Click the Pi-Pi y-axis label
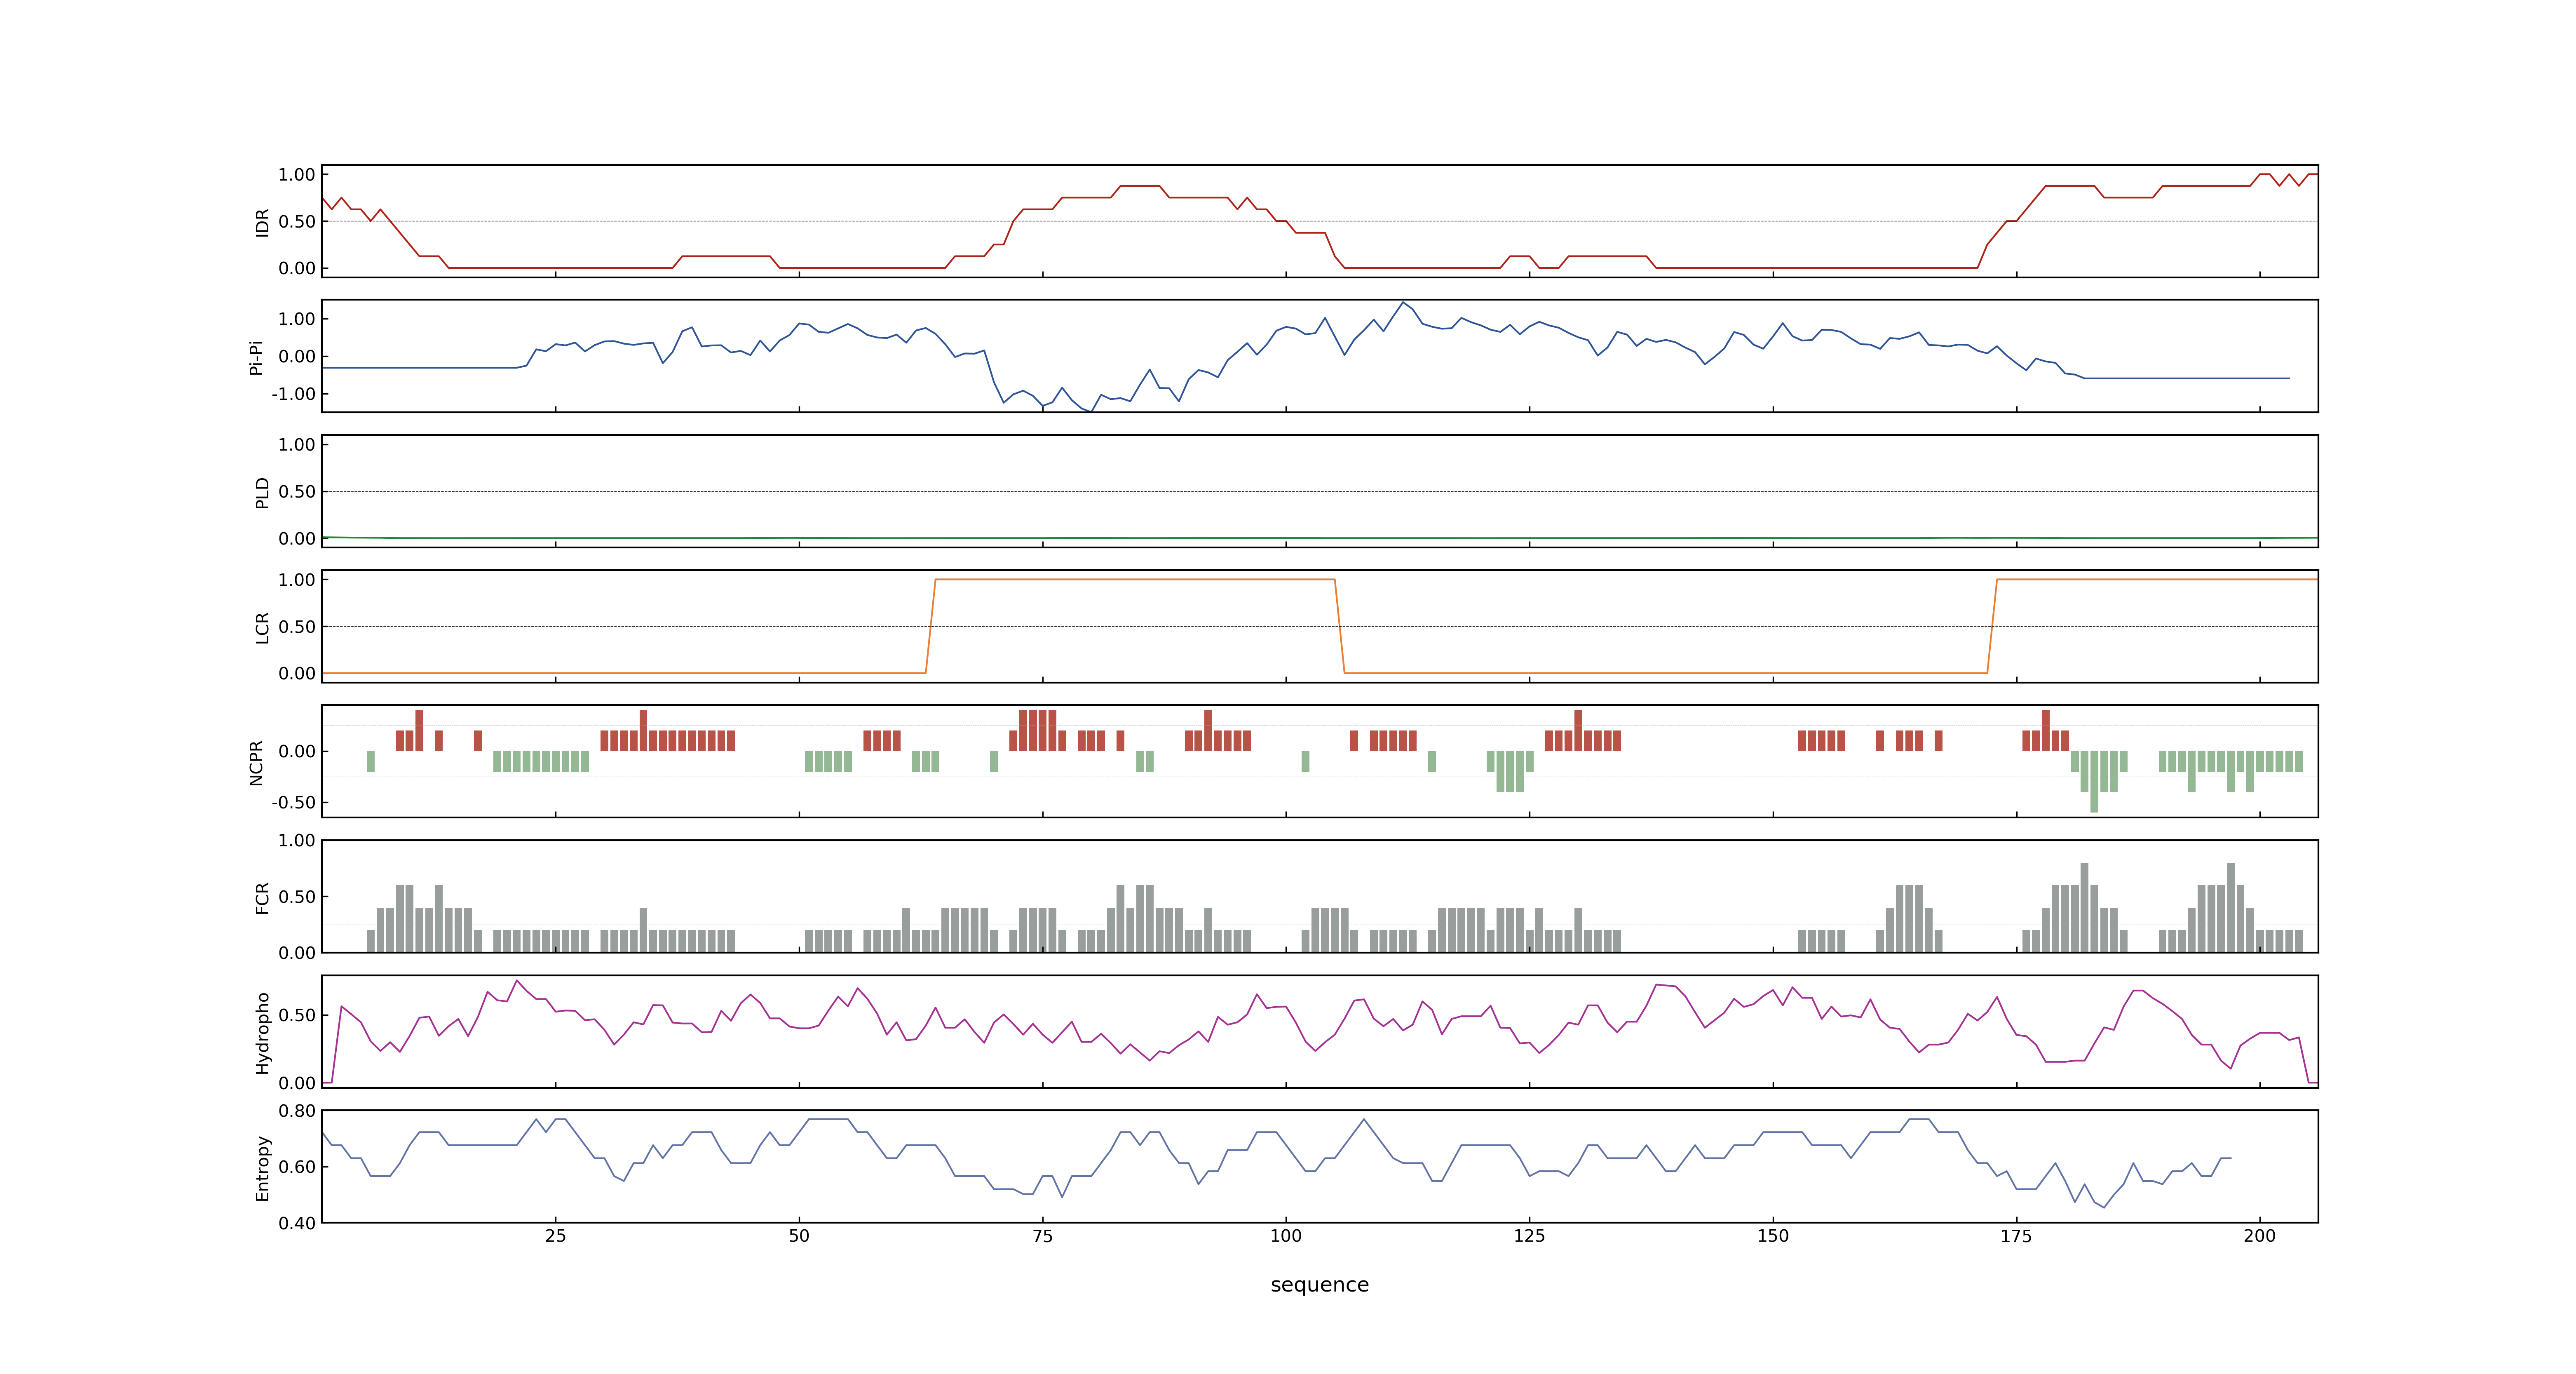This screenshot has height=1374, width=2576. coord(256,357)
